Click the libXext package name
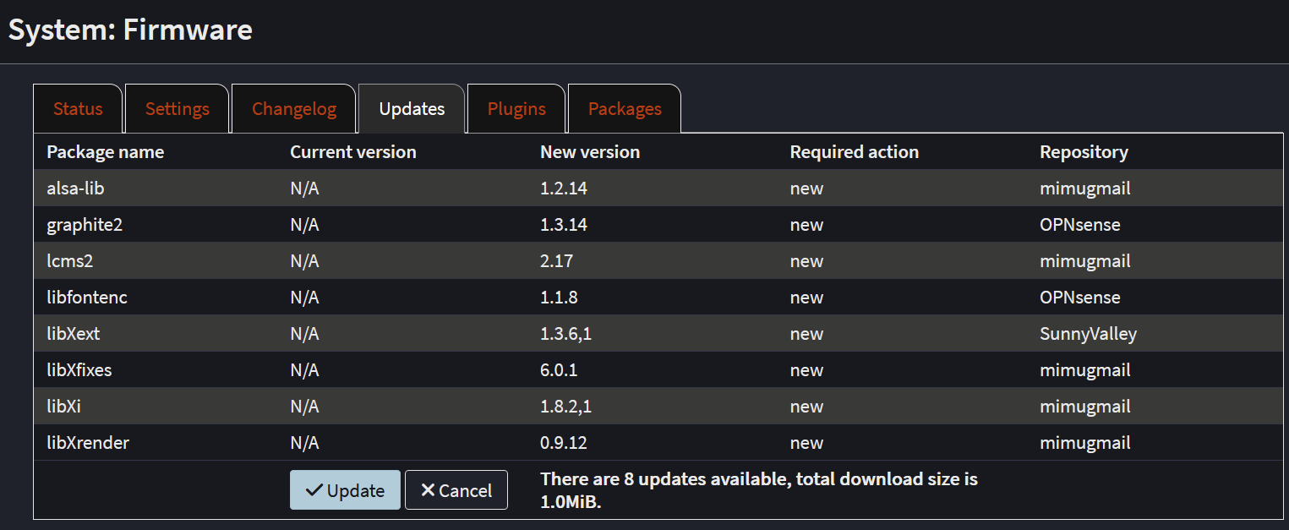Image resolution: width=1289 pixels, height=530 pixels. pos(74,334)
